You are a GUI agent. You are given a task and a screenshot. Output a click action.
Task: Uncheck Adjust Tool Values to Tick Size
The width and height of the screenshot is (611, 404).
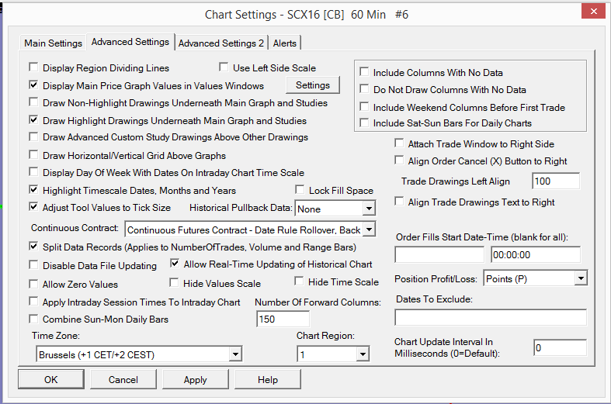[34, 207]
